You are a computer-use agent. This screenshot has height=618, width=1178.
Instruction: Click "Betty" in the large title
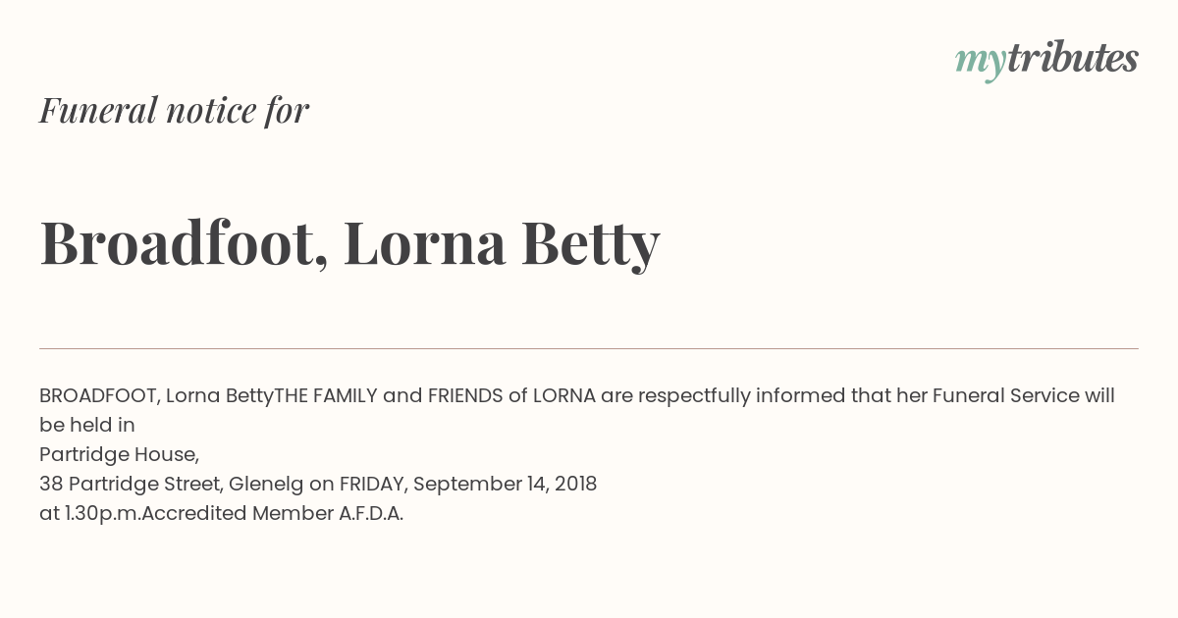tap(590, 244)
